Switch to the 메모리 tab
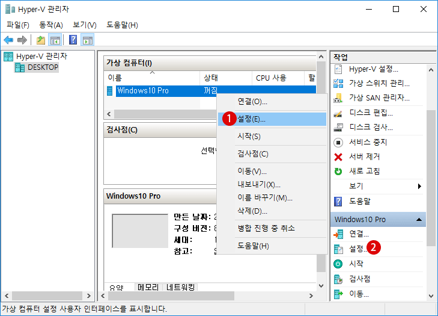This screenshot has width=438, height=316. click(x=148, y=287)
